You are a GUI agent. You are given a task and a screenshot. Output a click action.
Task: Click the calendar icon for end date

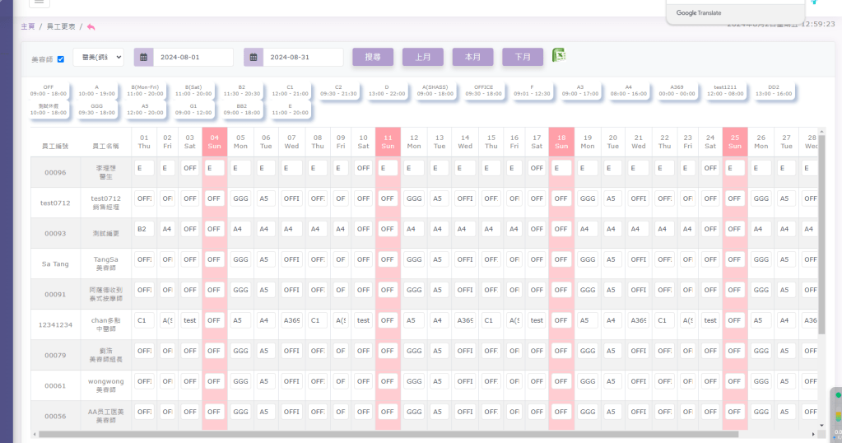[x=254, y=58]
